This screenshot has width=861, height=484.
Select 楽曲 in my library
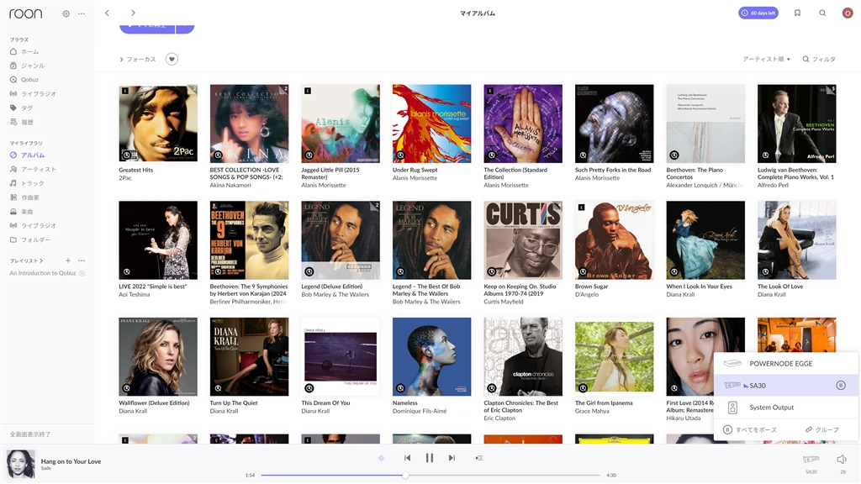coord(27,212)
